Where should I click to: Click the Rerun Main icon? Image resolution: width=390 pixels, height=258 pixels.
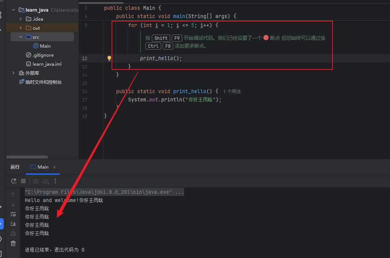(x=14, y=181)
